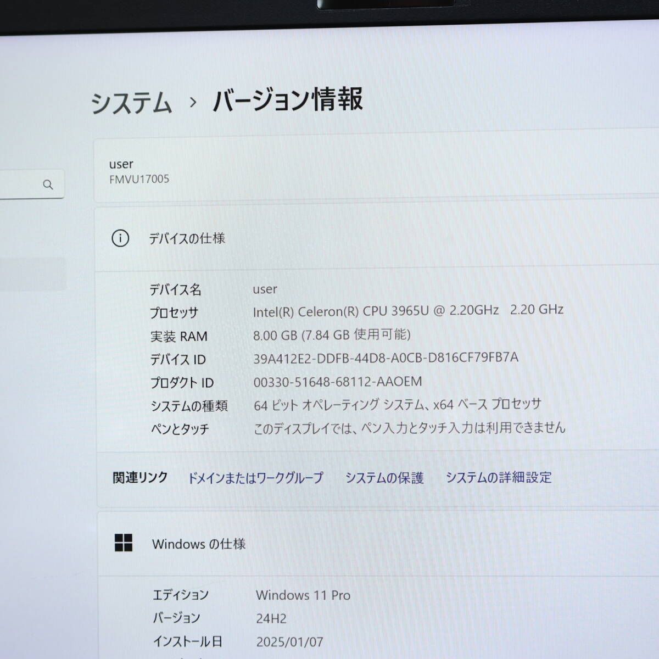
Task: Click the settings search field
Action: pos(32,184)
